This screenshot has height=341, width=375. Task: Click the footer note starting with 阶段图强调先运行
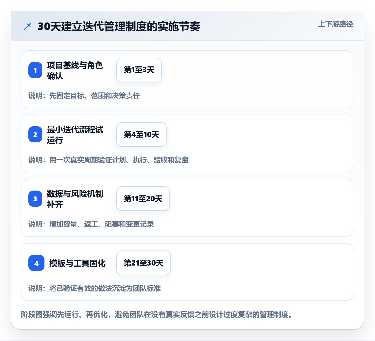tap(156, 314)
